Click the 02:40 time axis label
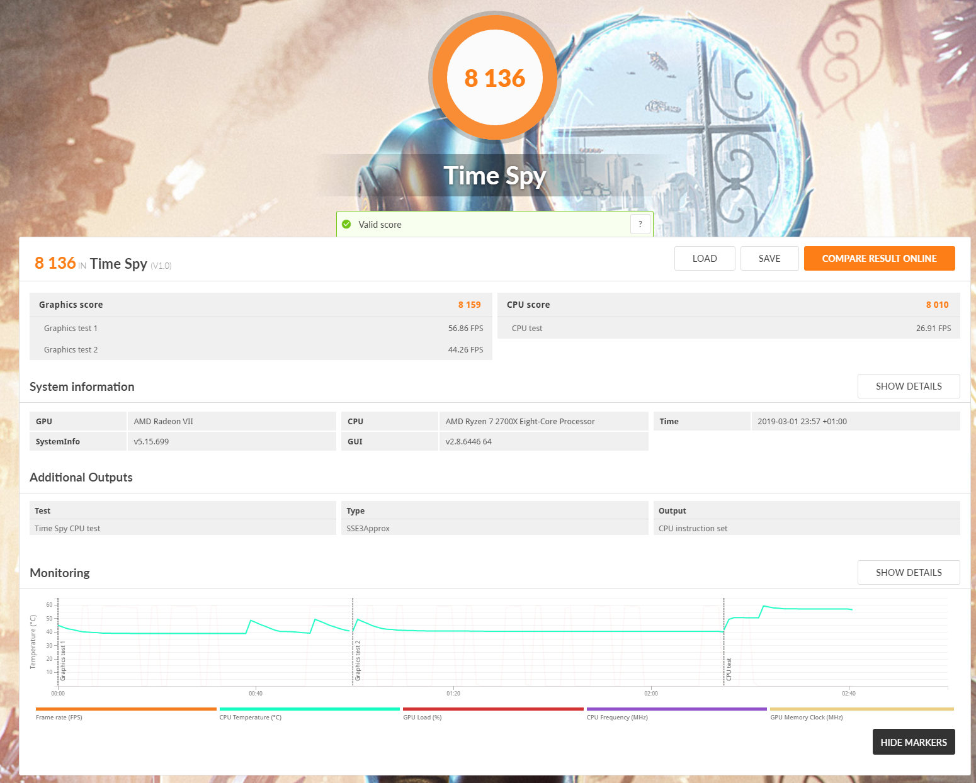The height and width of the screenshot is (783, 976). point(849,694)
